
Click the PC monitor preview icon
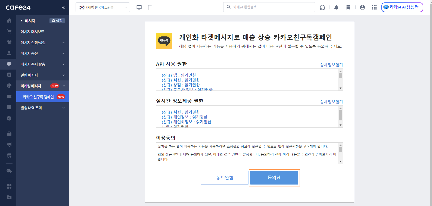tap(139, 7)
